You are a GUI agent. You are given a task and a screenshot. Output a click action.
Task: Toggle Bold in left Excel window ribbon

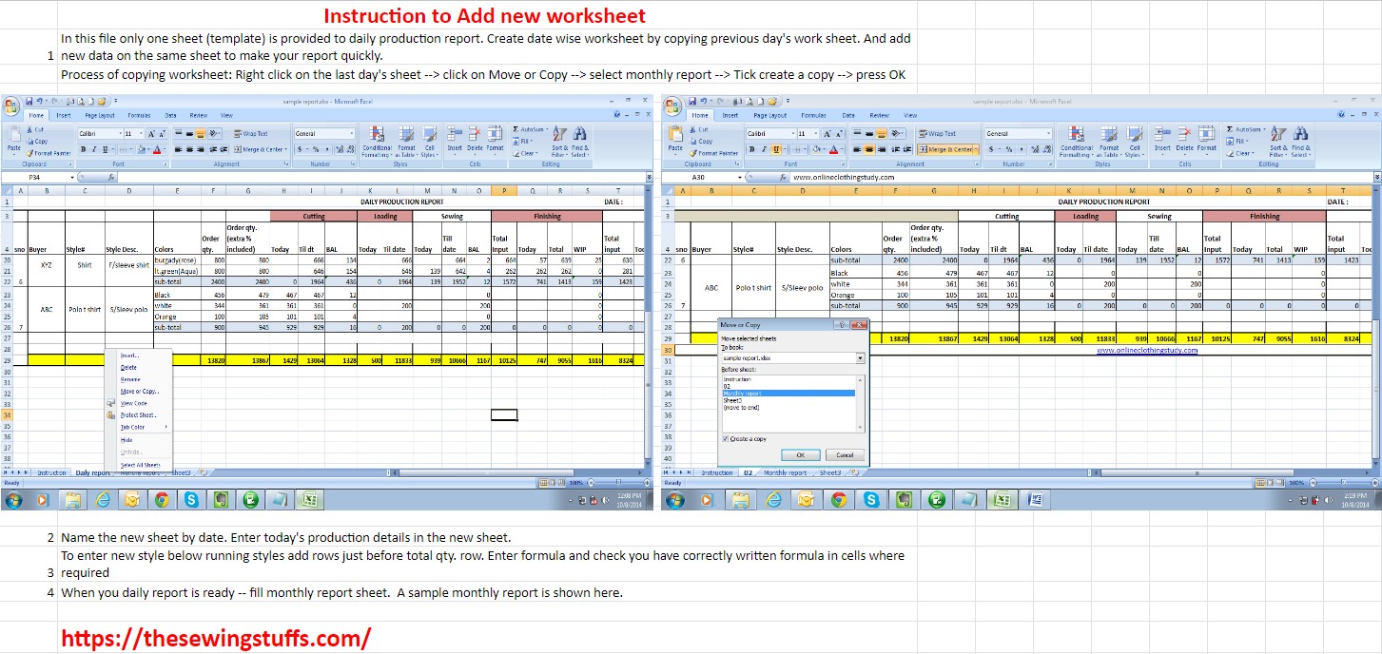83,149
